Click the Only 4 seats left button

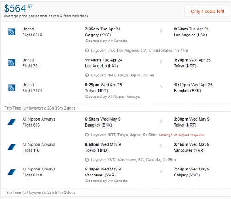207,12
